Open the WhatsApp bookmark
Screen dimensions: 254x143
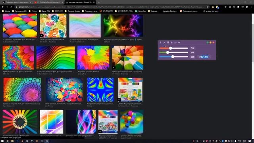(x=140, y=11)
